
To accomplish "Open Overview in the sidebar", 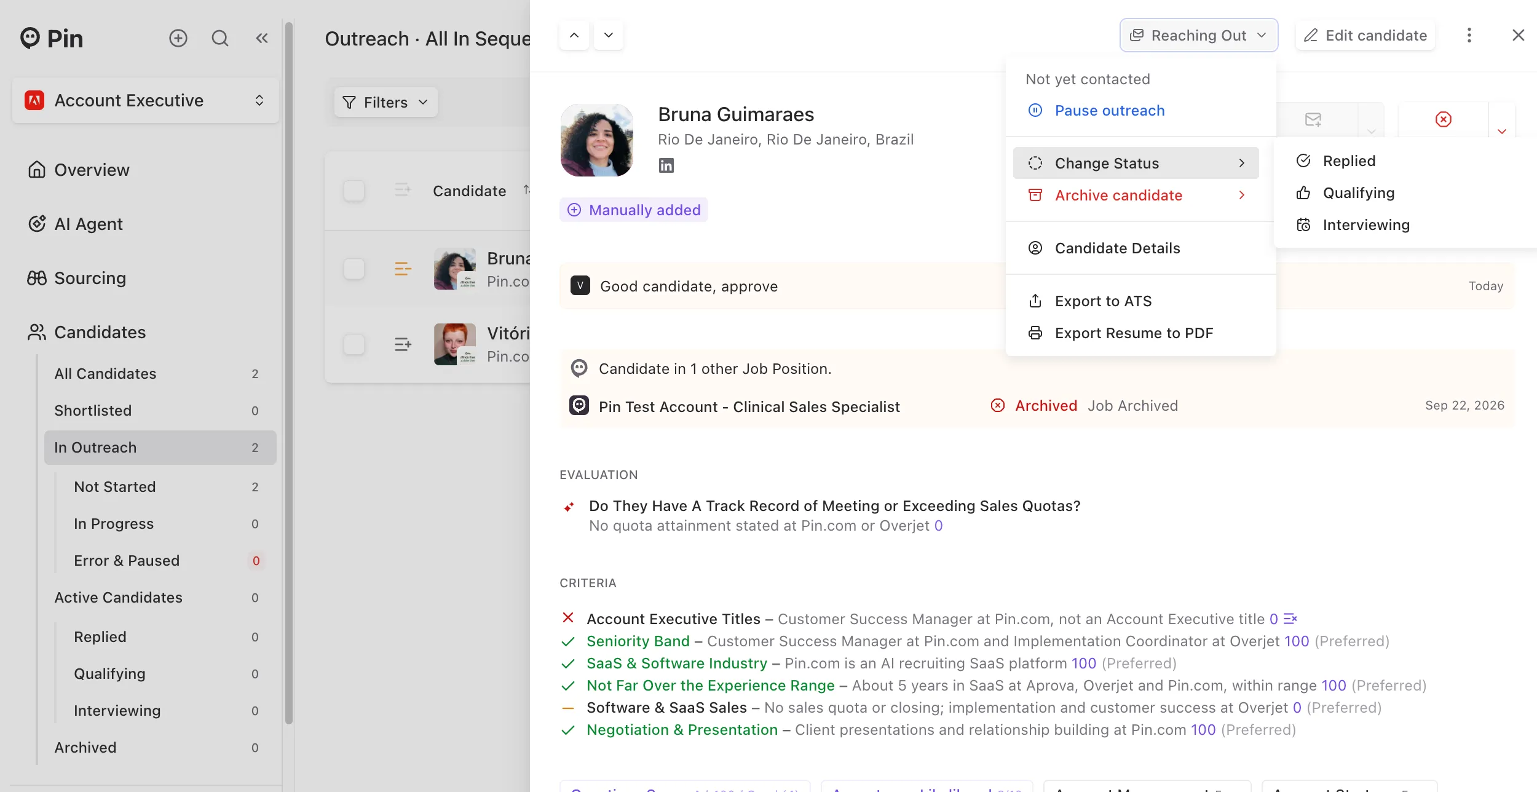I will pyautogui.click(x=146, y=170).
